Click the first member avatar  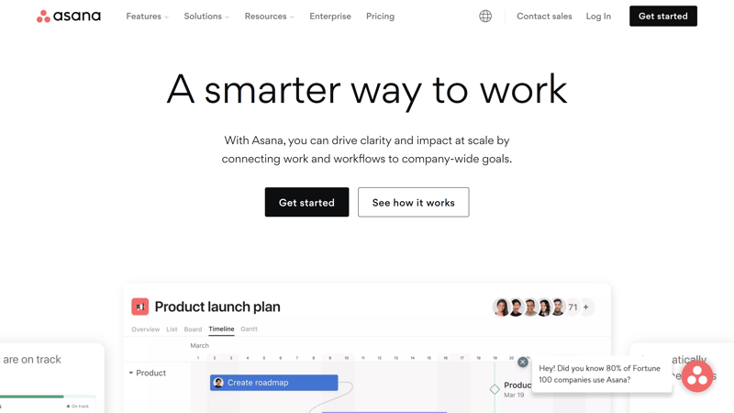pos(501,307)
